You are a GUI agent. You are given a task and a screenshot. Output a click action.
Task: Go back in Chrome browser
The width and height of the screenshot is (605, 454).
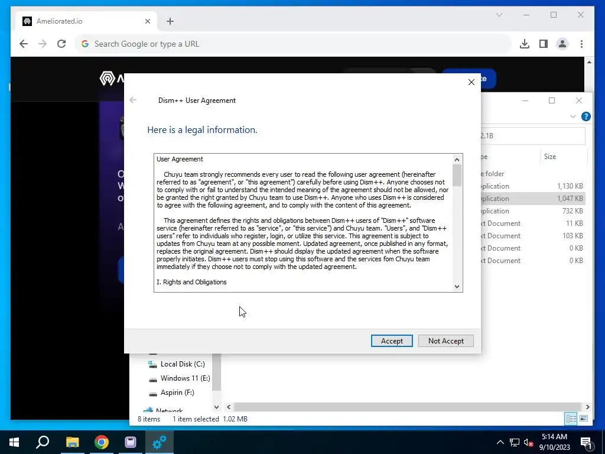24,44
